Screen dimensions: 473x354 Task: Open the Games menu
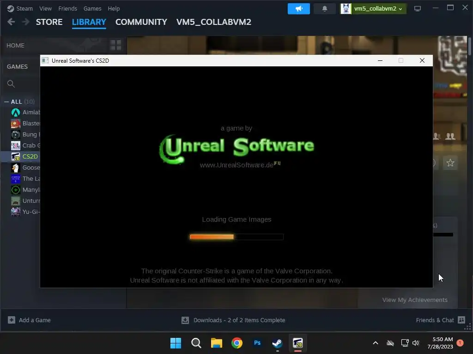(x=92, y=8)
